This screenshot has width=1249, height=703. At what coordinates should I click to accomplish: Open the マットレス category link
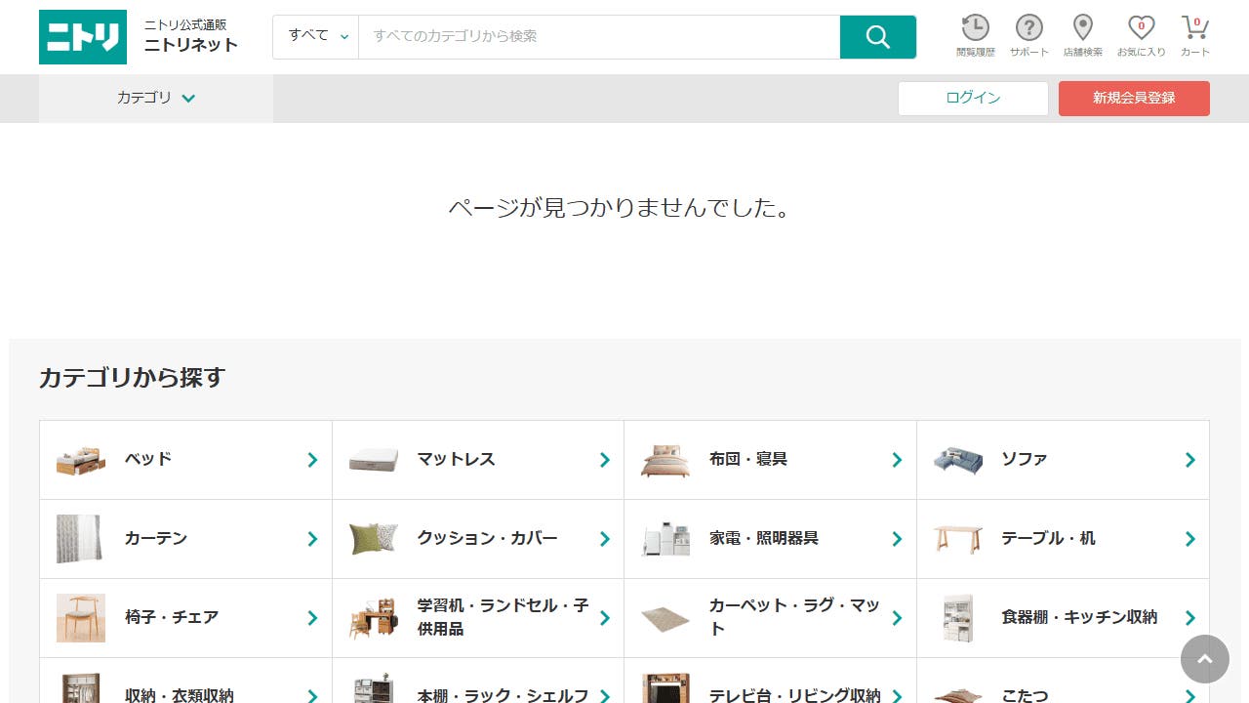tap(478, 460)
